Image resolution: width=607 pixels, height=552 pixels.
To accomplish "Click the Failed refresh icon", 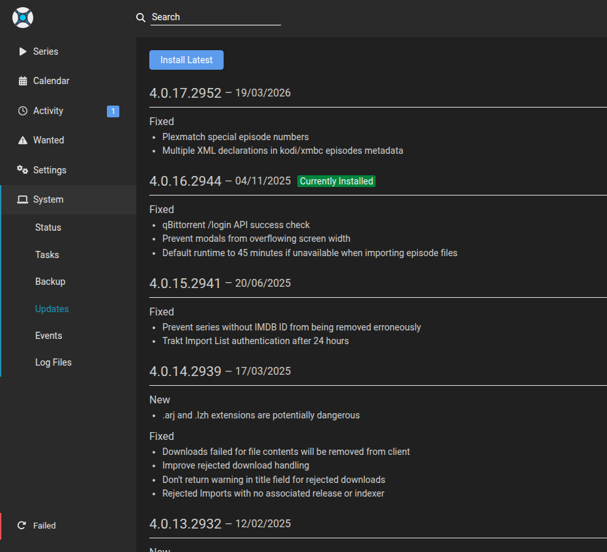I will point(22,525).
